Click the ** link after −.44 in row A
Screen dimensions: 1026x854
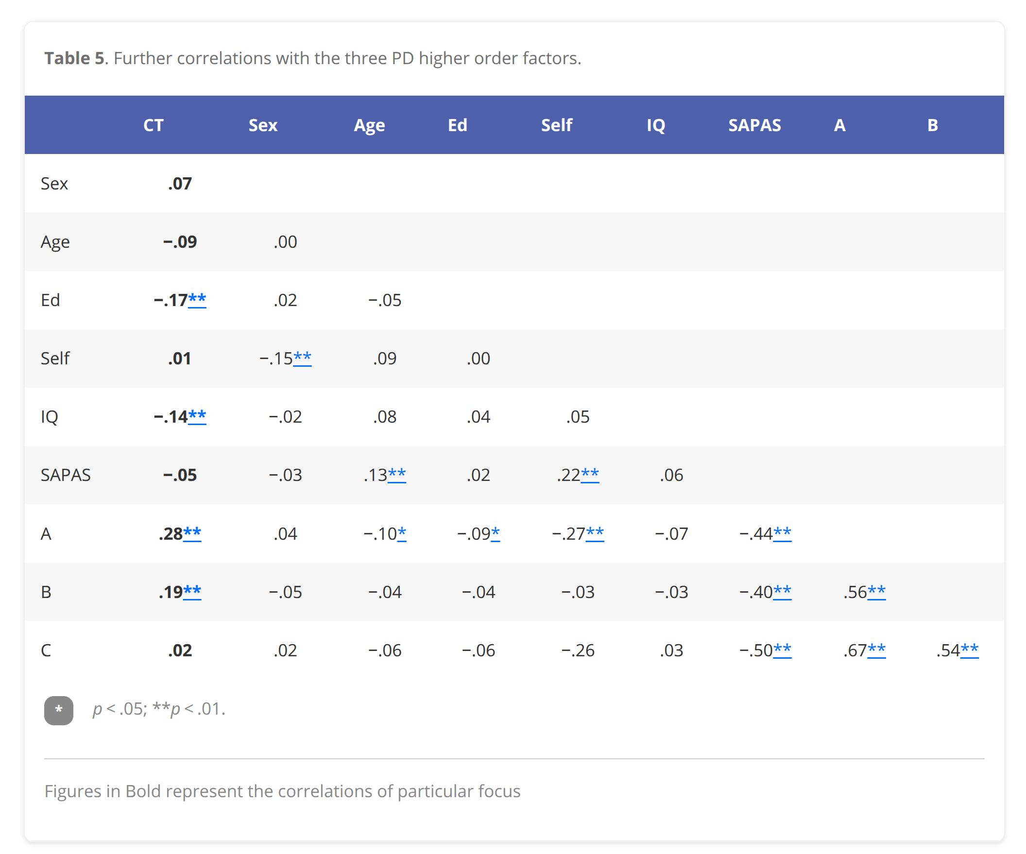tap(782, 532)
